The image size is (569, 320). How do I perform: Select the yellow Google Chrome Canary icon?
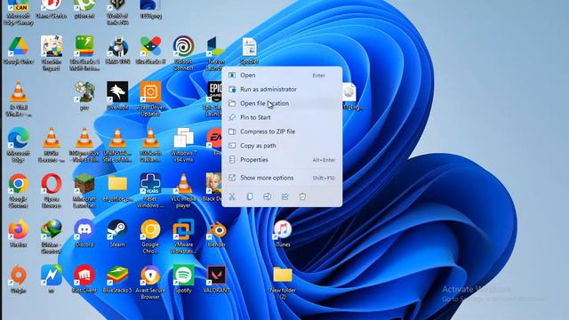pyautogui.click(x=150, y=236)
